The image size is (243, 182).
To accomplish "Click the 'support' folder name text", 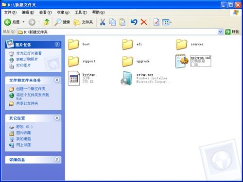I will click(89, 61).
